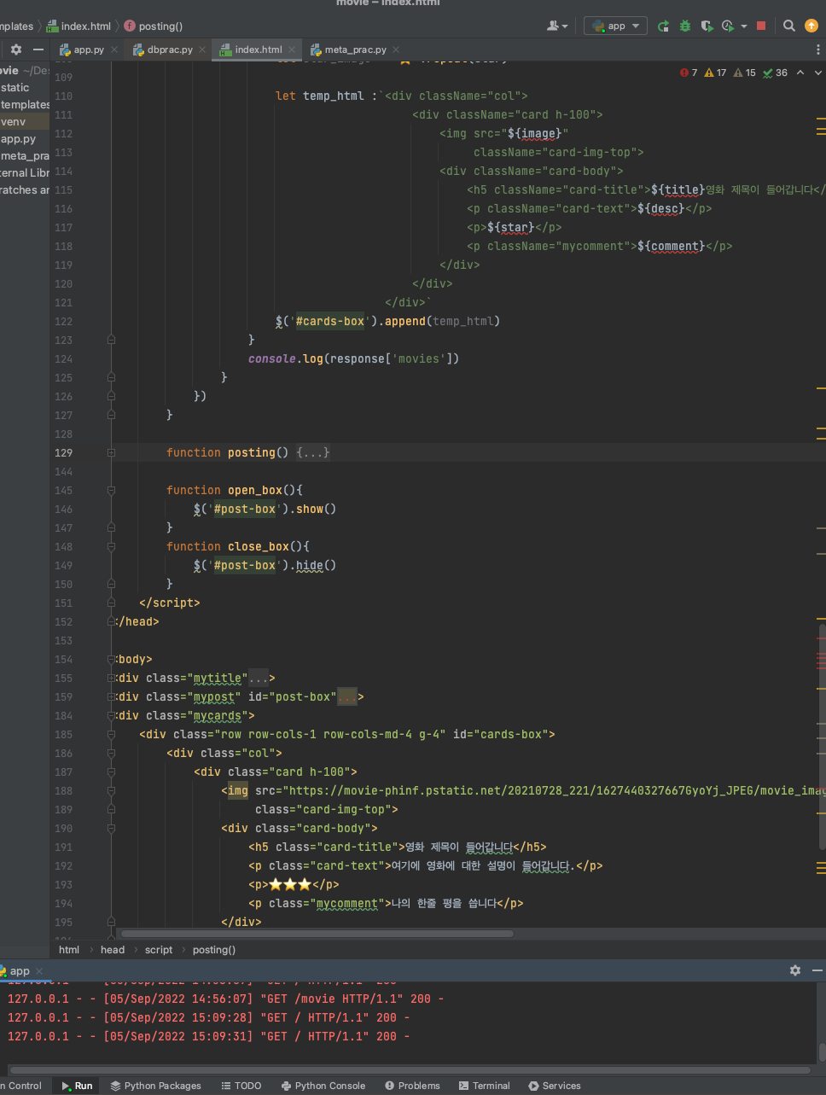Collapse the body tag fold at line 154

111,659
